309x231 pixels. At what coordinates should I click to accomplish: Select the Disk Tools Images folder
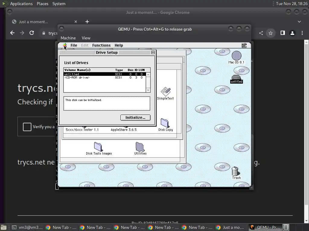98,146
